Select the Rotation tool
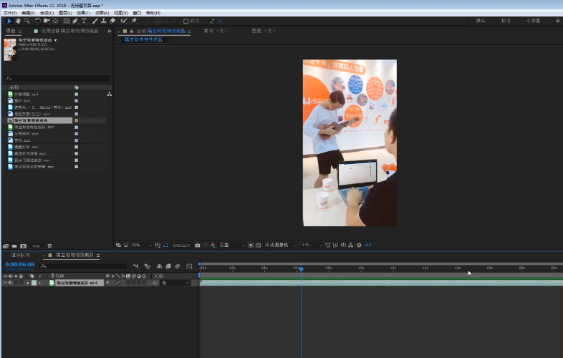The width and height of the screenshot is (563, 358). [38, 21]
